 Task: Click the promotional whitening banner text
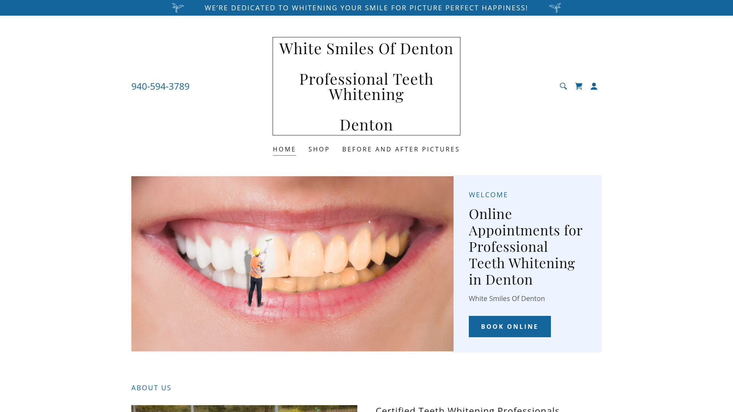tap(366, 8)
